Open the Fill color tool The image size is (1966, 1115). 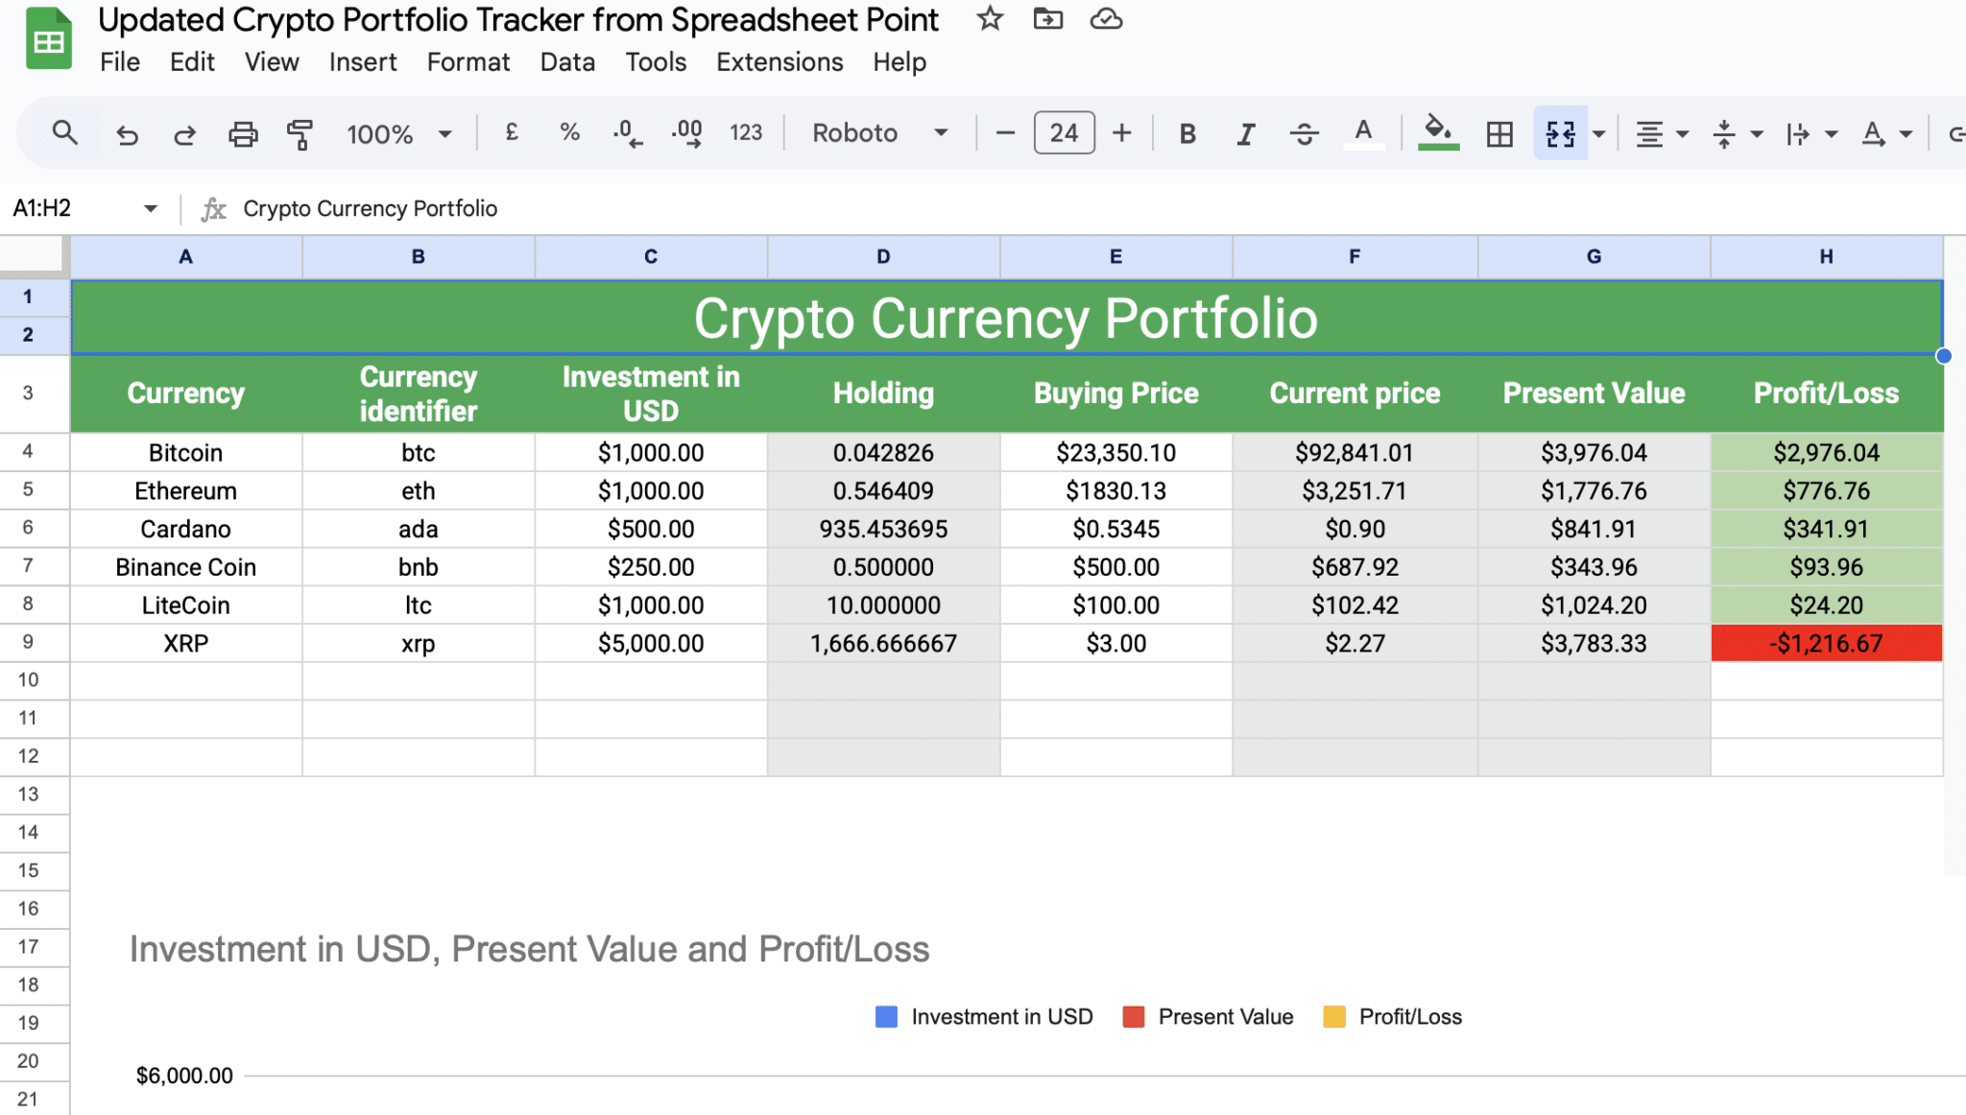tap(1437, 132)
